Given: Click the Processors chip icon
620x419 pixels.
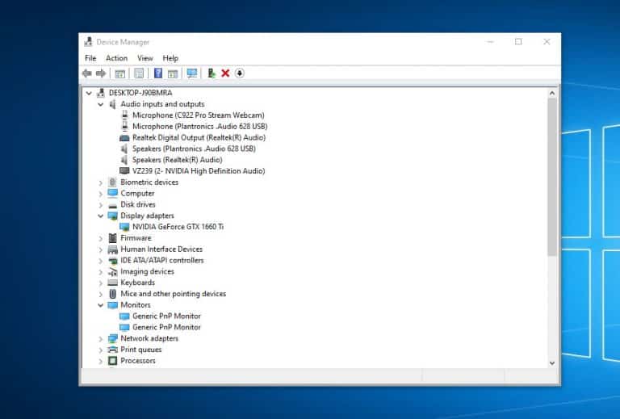Looking at the screenshot, I should 113,361.
